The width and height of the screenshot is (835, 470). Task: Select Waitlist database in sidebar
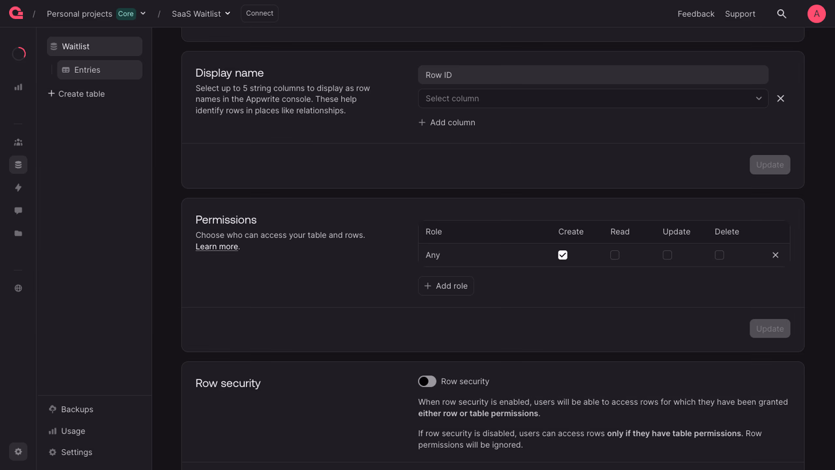click(x=95, y=46)
